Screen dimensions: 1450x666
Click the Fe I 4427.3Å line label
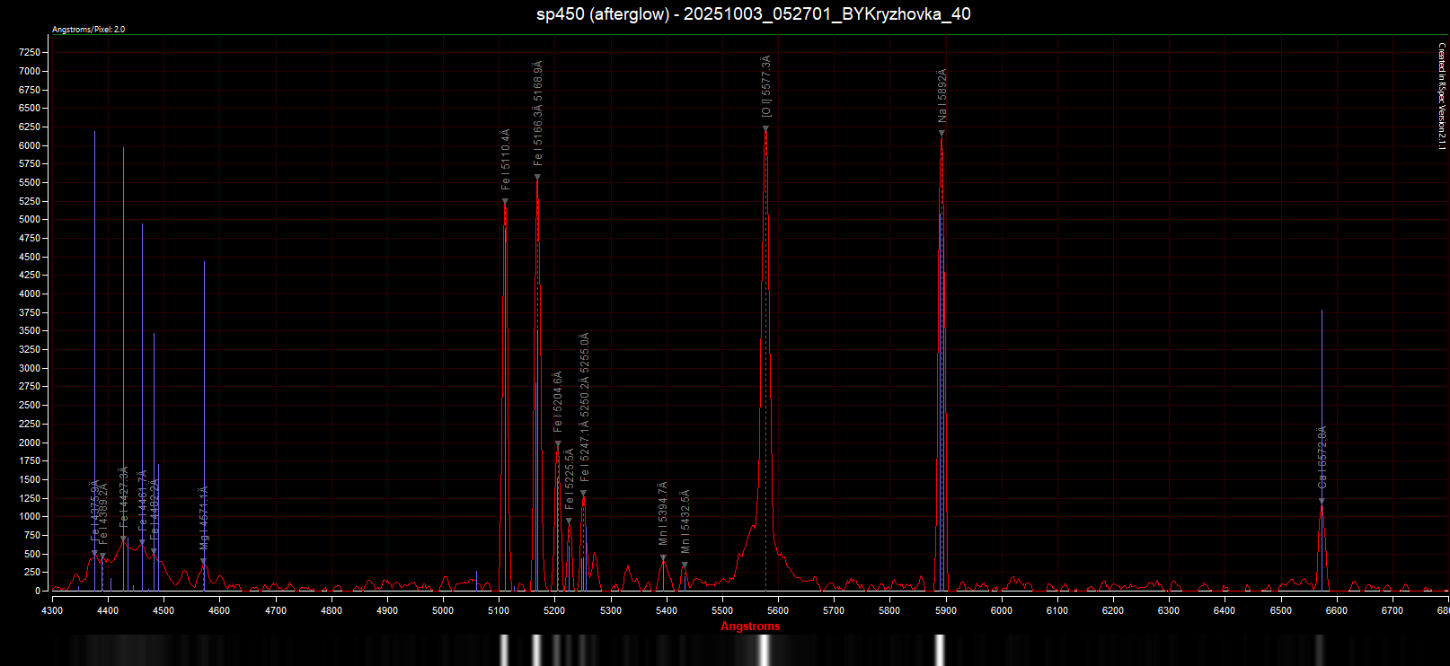[124, 496]
